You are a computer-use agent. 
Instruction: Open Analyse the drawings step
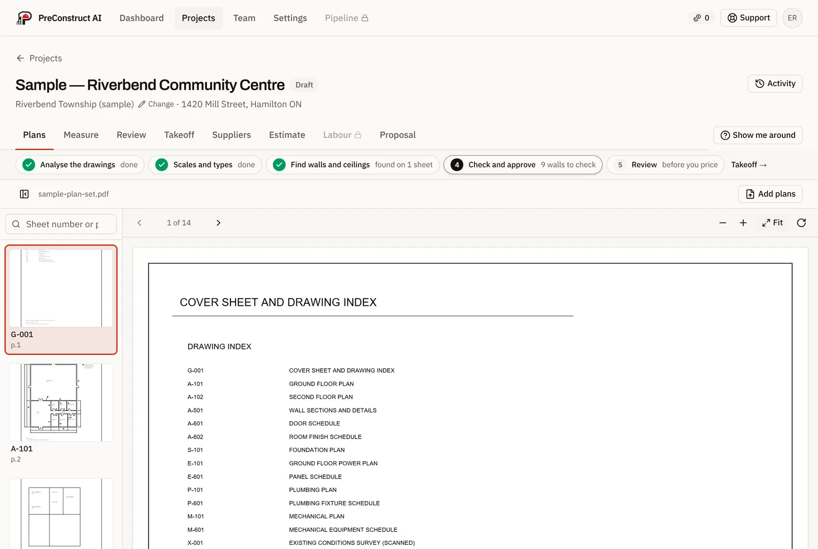(x=80, y=165)
